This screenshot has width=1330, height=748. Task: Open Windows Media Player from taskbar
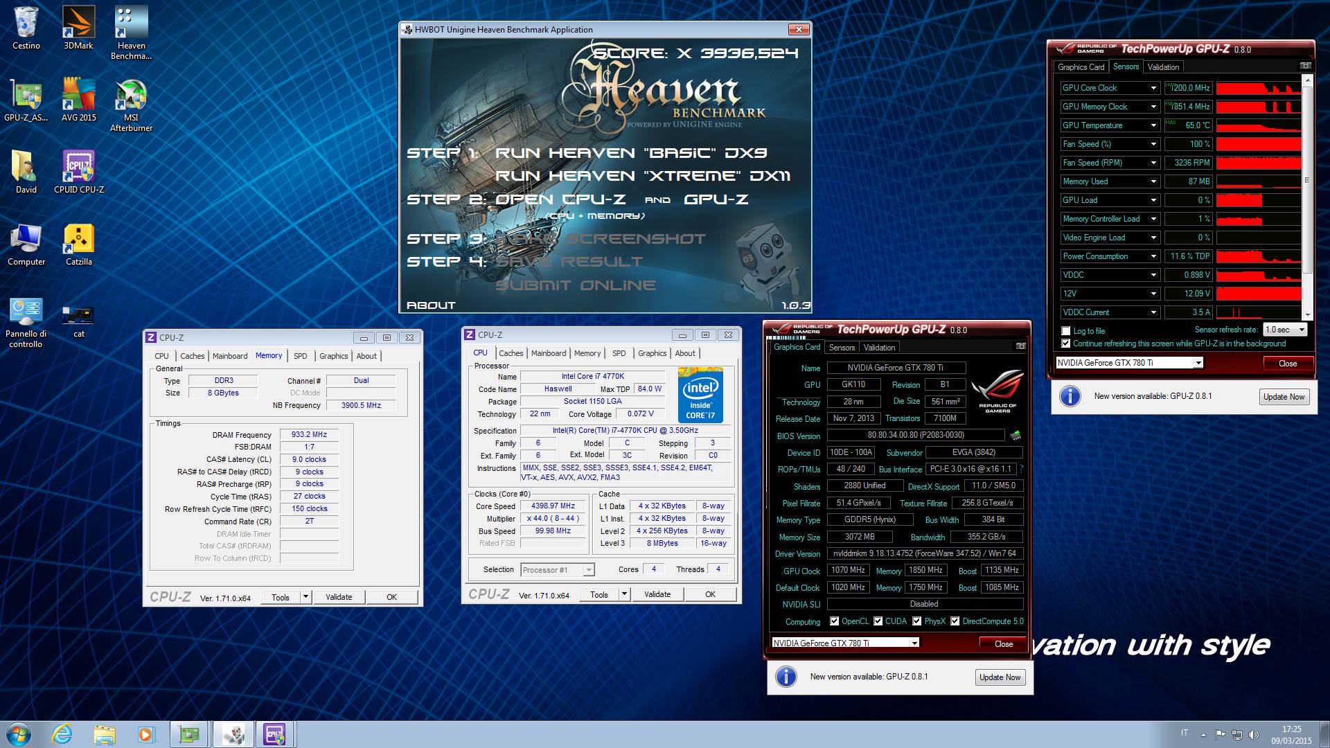(x=146, y=734)
